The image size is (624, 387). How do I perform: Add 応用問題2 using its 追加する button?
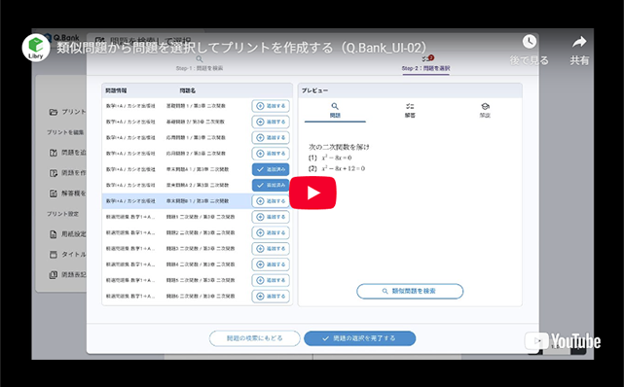pyautogui.click(x=271, y=154)
